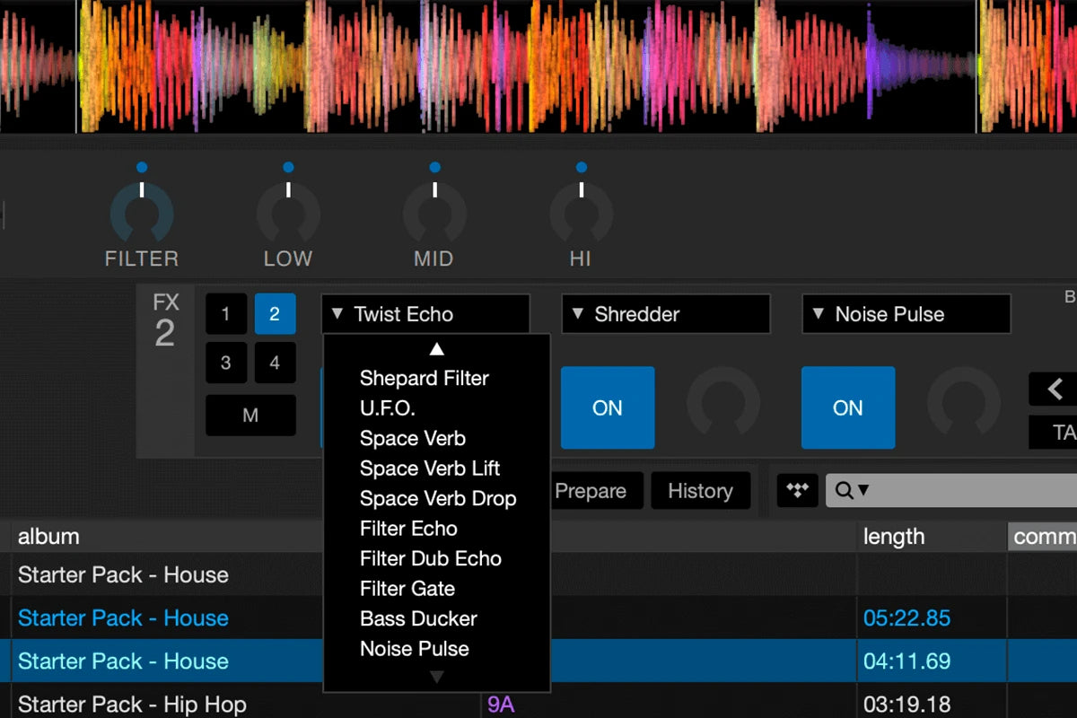The height and width of the screenshot is (718, 1077).
Task: Open the History panel
Action: [x=701, y=490]
